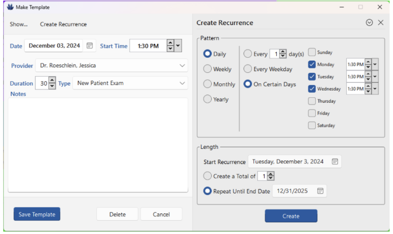Open the Show... menu
The image size is (393, 234).
point(18,24)
